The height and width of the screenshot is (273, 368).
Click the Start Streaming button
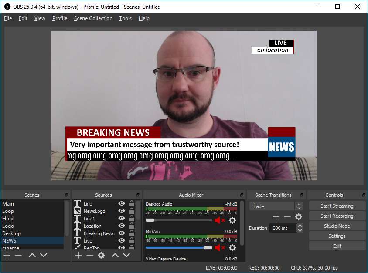(x=337, y=206)
